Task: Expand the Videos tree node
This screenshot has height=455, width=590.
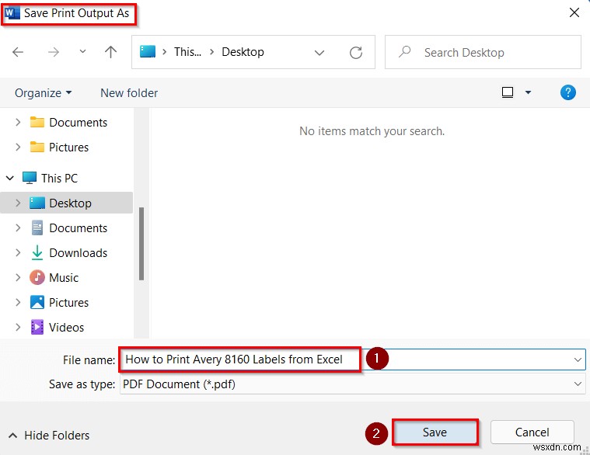Action: point(18,327)
